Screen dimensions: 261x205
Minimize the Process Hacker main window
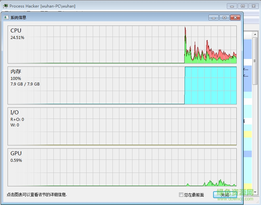232,6
